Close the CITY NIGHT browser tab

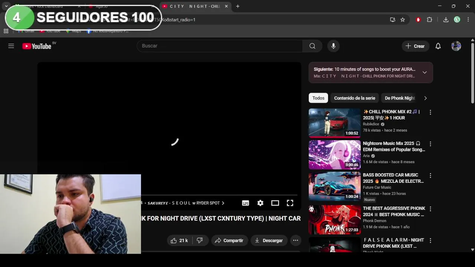click(226, 6)
